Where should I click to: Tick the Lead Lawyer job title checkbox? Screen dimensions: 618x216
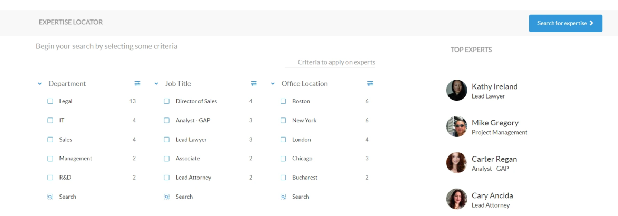click(x=167, y=140)
